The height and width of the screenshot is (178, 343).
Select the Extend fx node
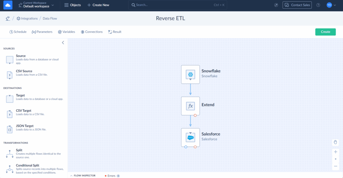pyautogui.click(x=190, y=106)
